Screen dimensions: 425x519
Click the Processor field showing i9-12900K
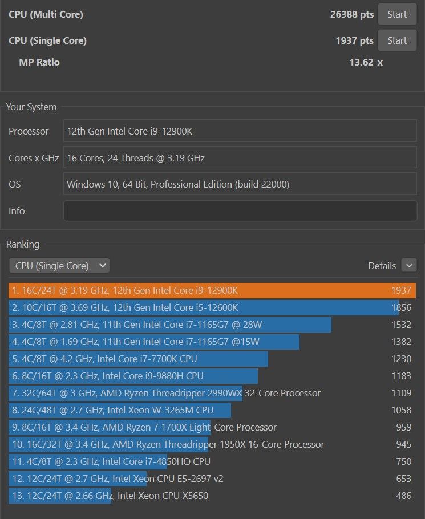tap(240, 131)
